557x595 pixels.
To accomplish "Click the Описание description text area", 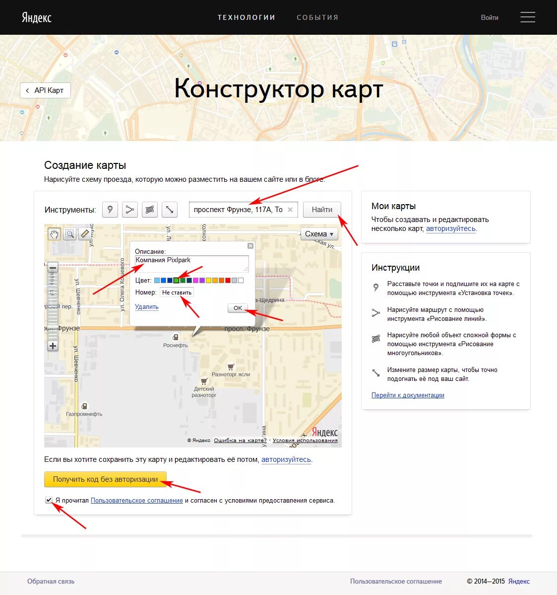I will [x=192, y=264].
